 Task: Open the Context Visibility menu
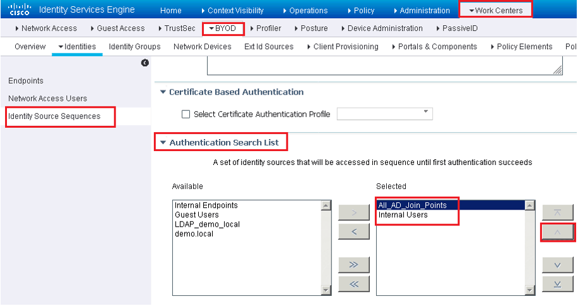click(x=232, y=11)
